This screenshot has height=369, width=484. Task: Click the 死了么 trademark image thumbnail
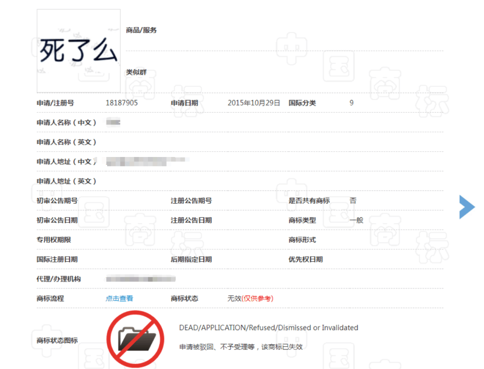(78, 51)
